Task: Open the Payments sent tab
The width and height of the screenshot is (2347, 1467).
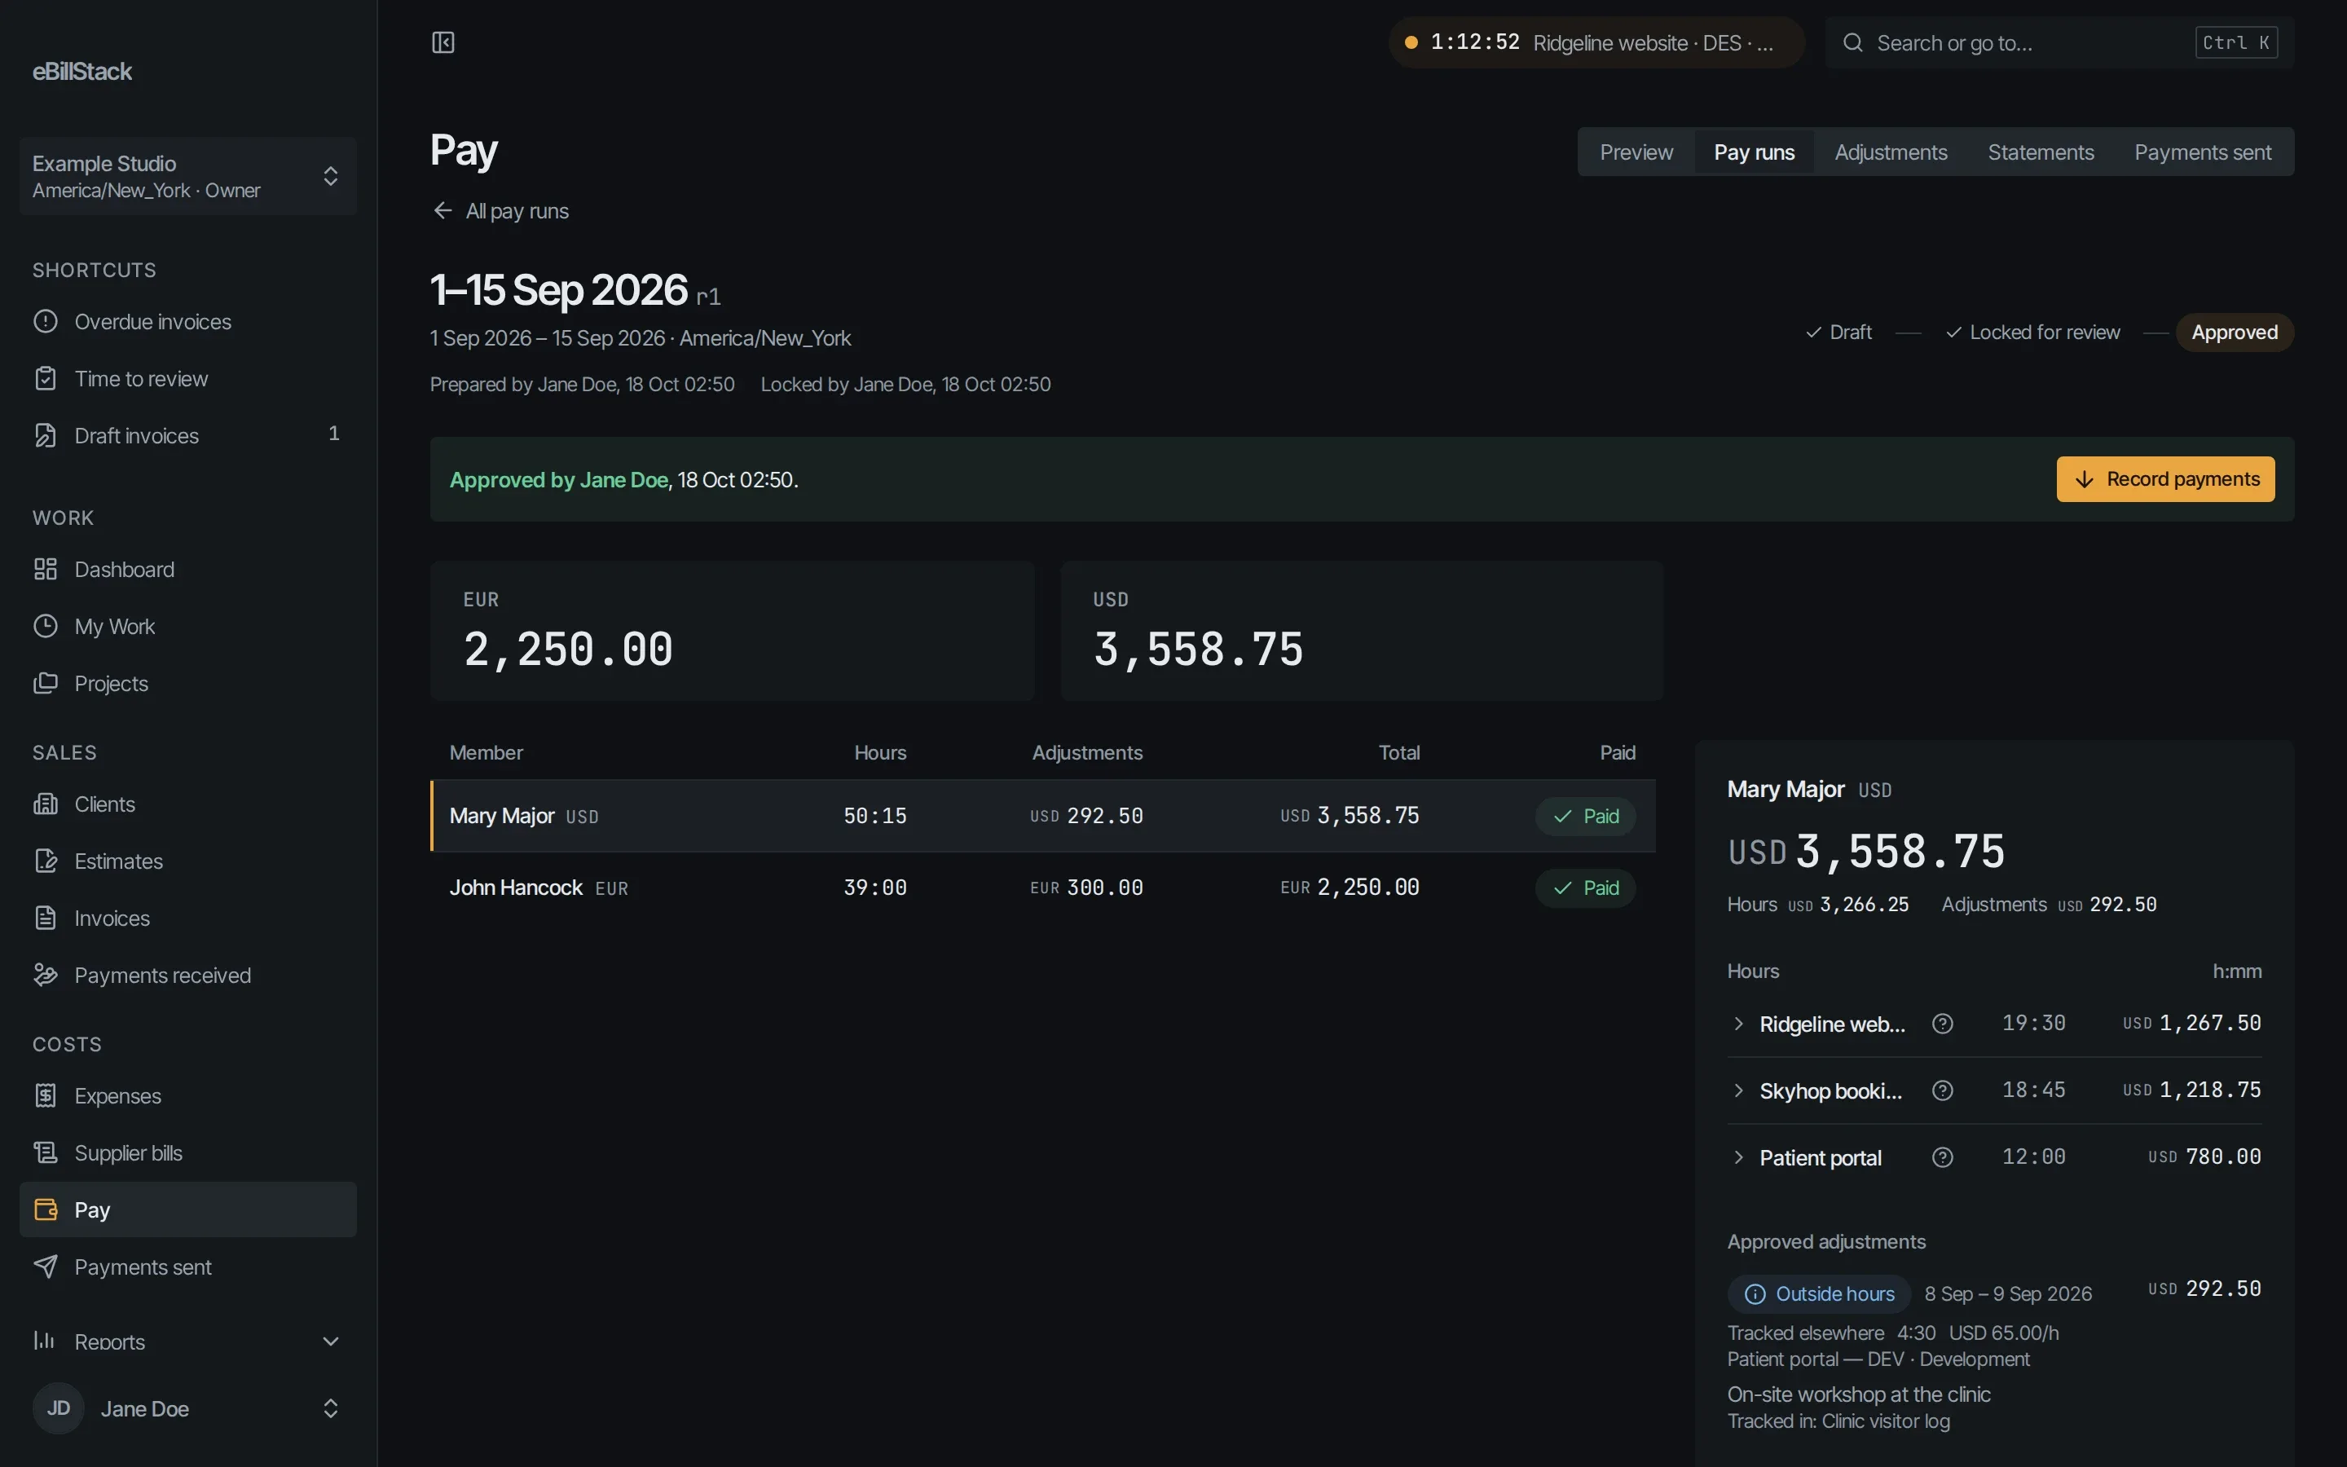Action: [2203, 152]
